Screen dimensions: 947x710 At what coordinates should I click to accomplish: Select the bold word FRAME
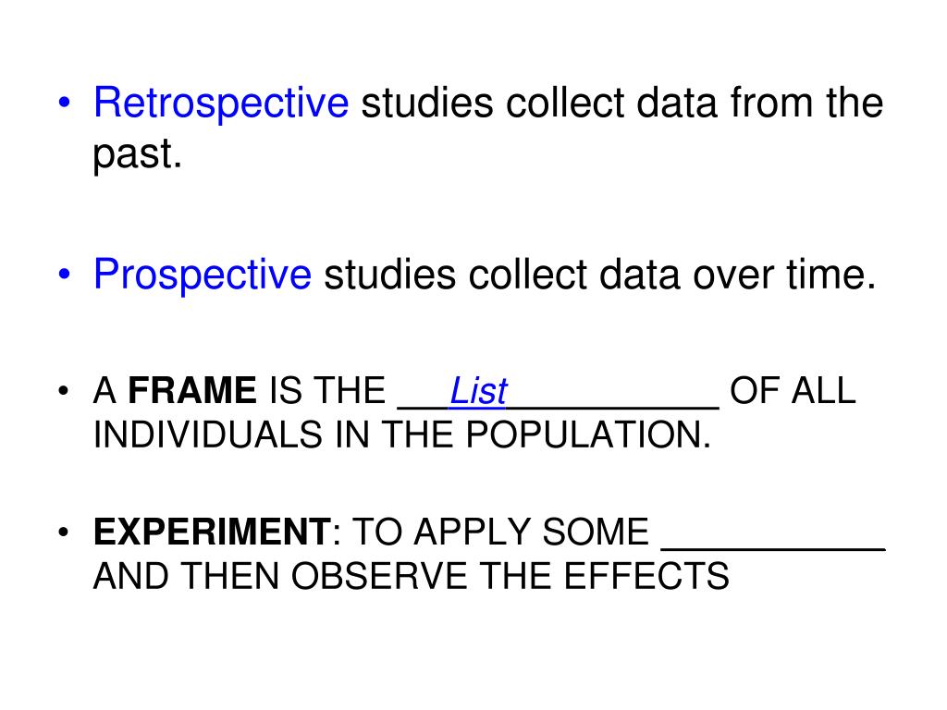pyautogui.click(x=192, y=393)
